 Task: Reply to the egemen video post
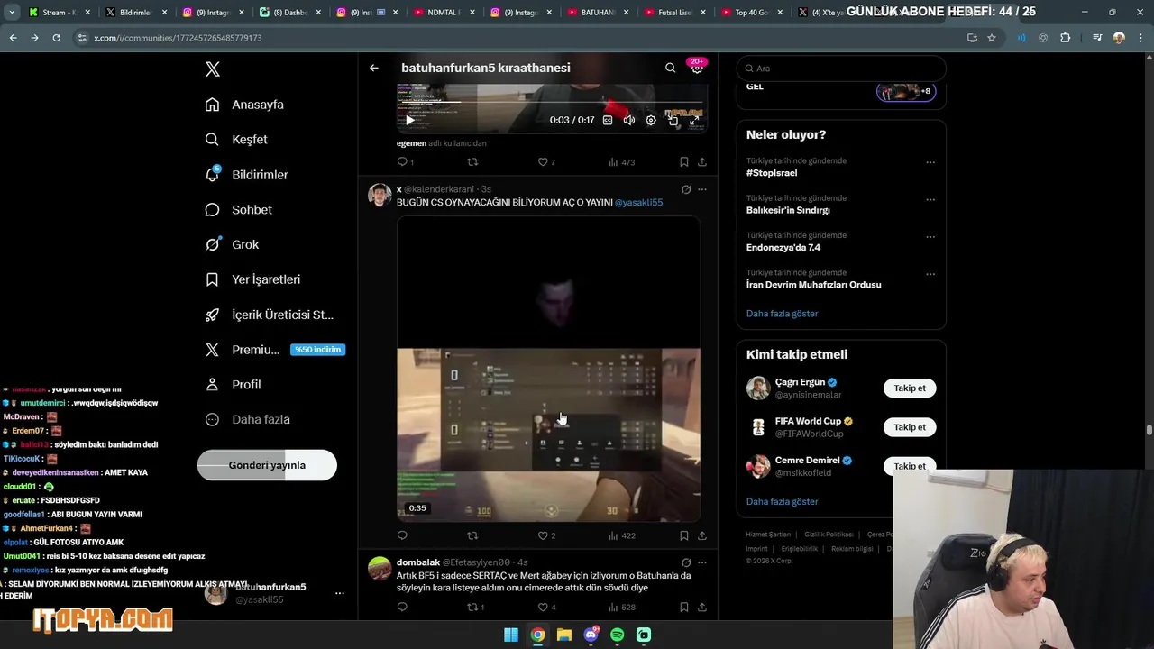(405, 162)
